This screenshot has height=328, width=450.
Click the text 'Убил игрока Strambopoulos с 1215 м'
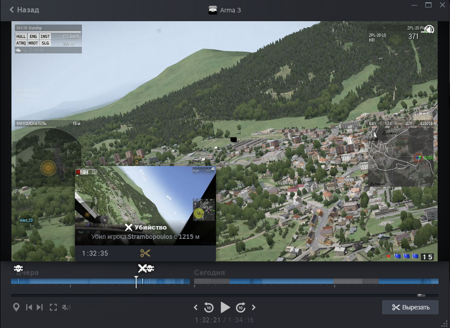(x=145, y=237)
